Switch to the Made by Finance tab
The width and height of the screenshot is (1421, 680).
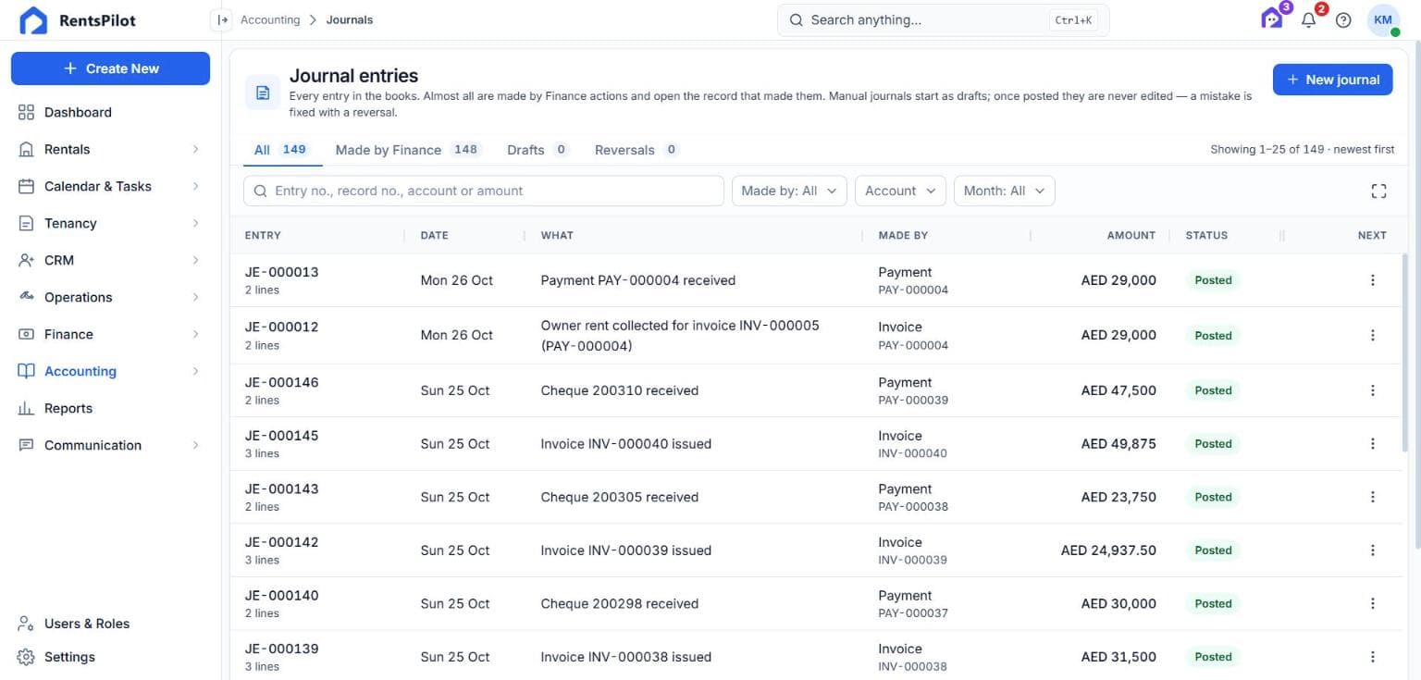click(x=408, y=150)
